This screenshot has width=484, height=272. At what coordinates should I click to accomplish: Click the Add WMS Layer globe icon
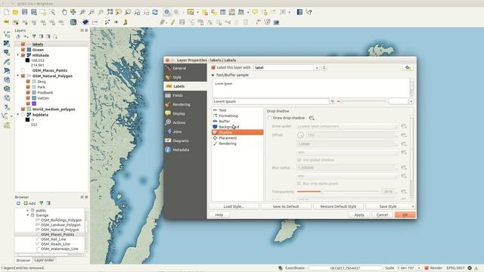tap(7, 80)
